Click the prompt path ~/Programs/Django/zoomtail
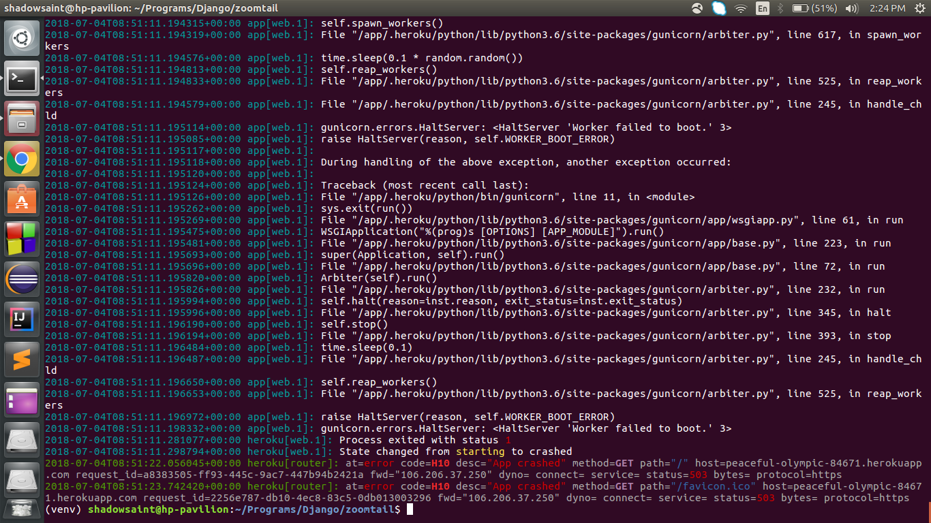The height and width of the screenshot is (523, 931). [x=316, y=509]
